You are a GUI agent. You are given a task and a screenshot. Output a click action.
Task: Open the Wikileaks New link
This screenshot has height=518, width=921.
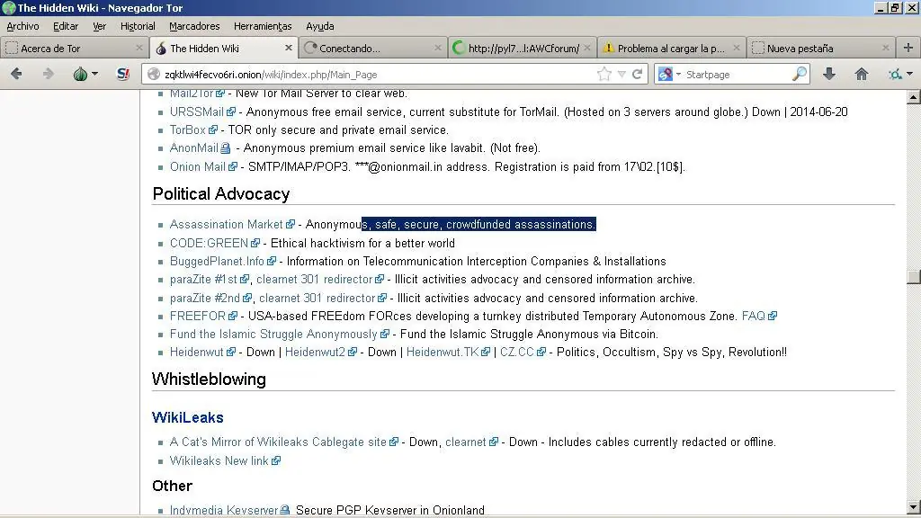pyautogui.click(x=219, y=461)
